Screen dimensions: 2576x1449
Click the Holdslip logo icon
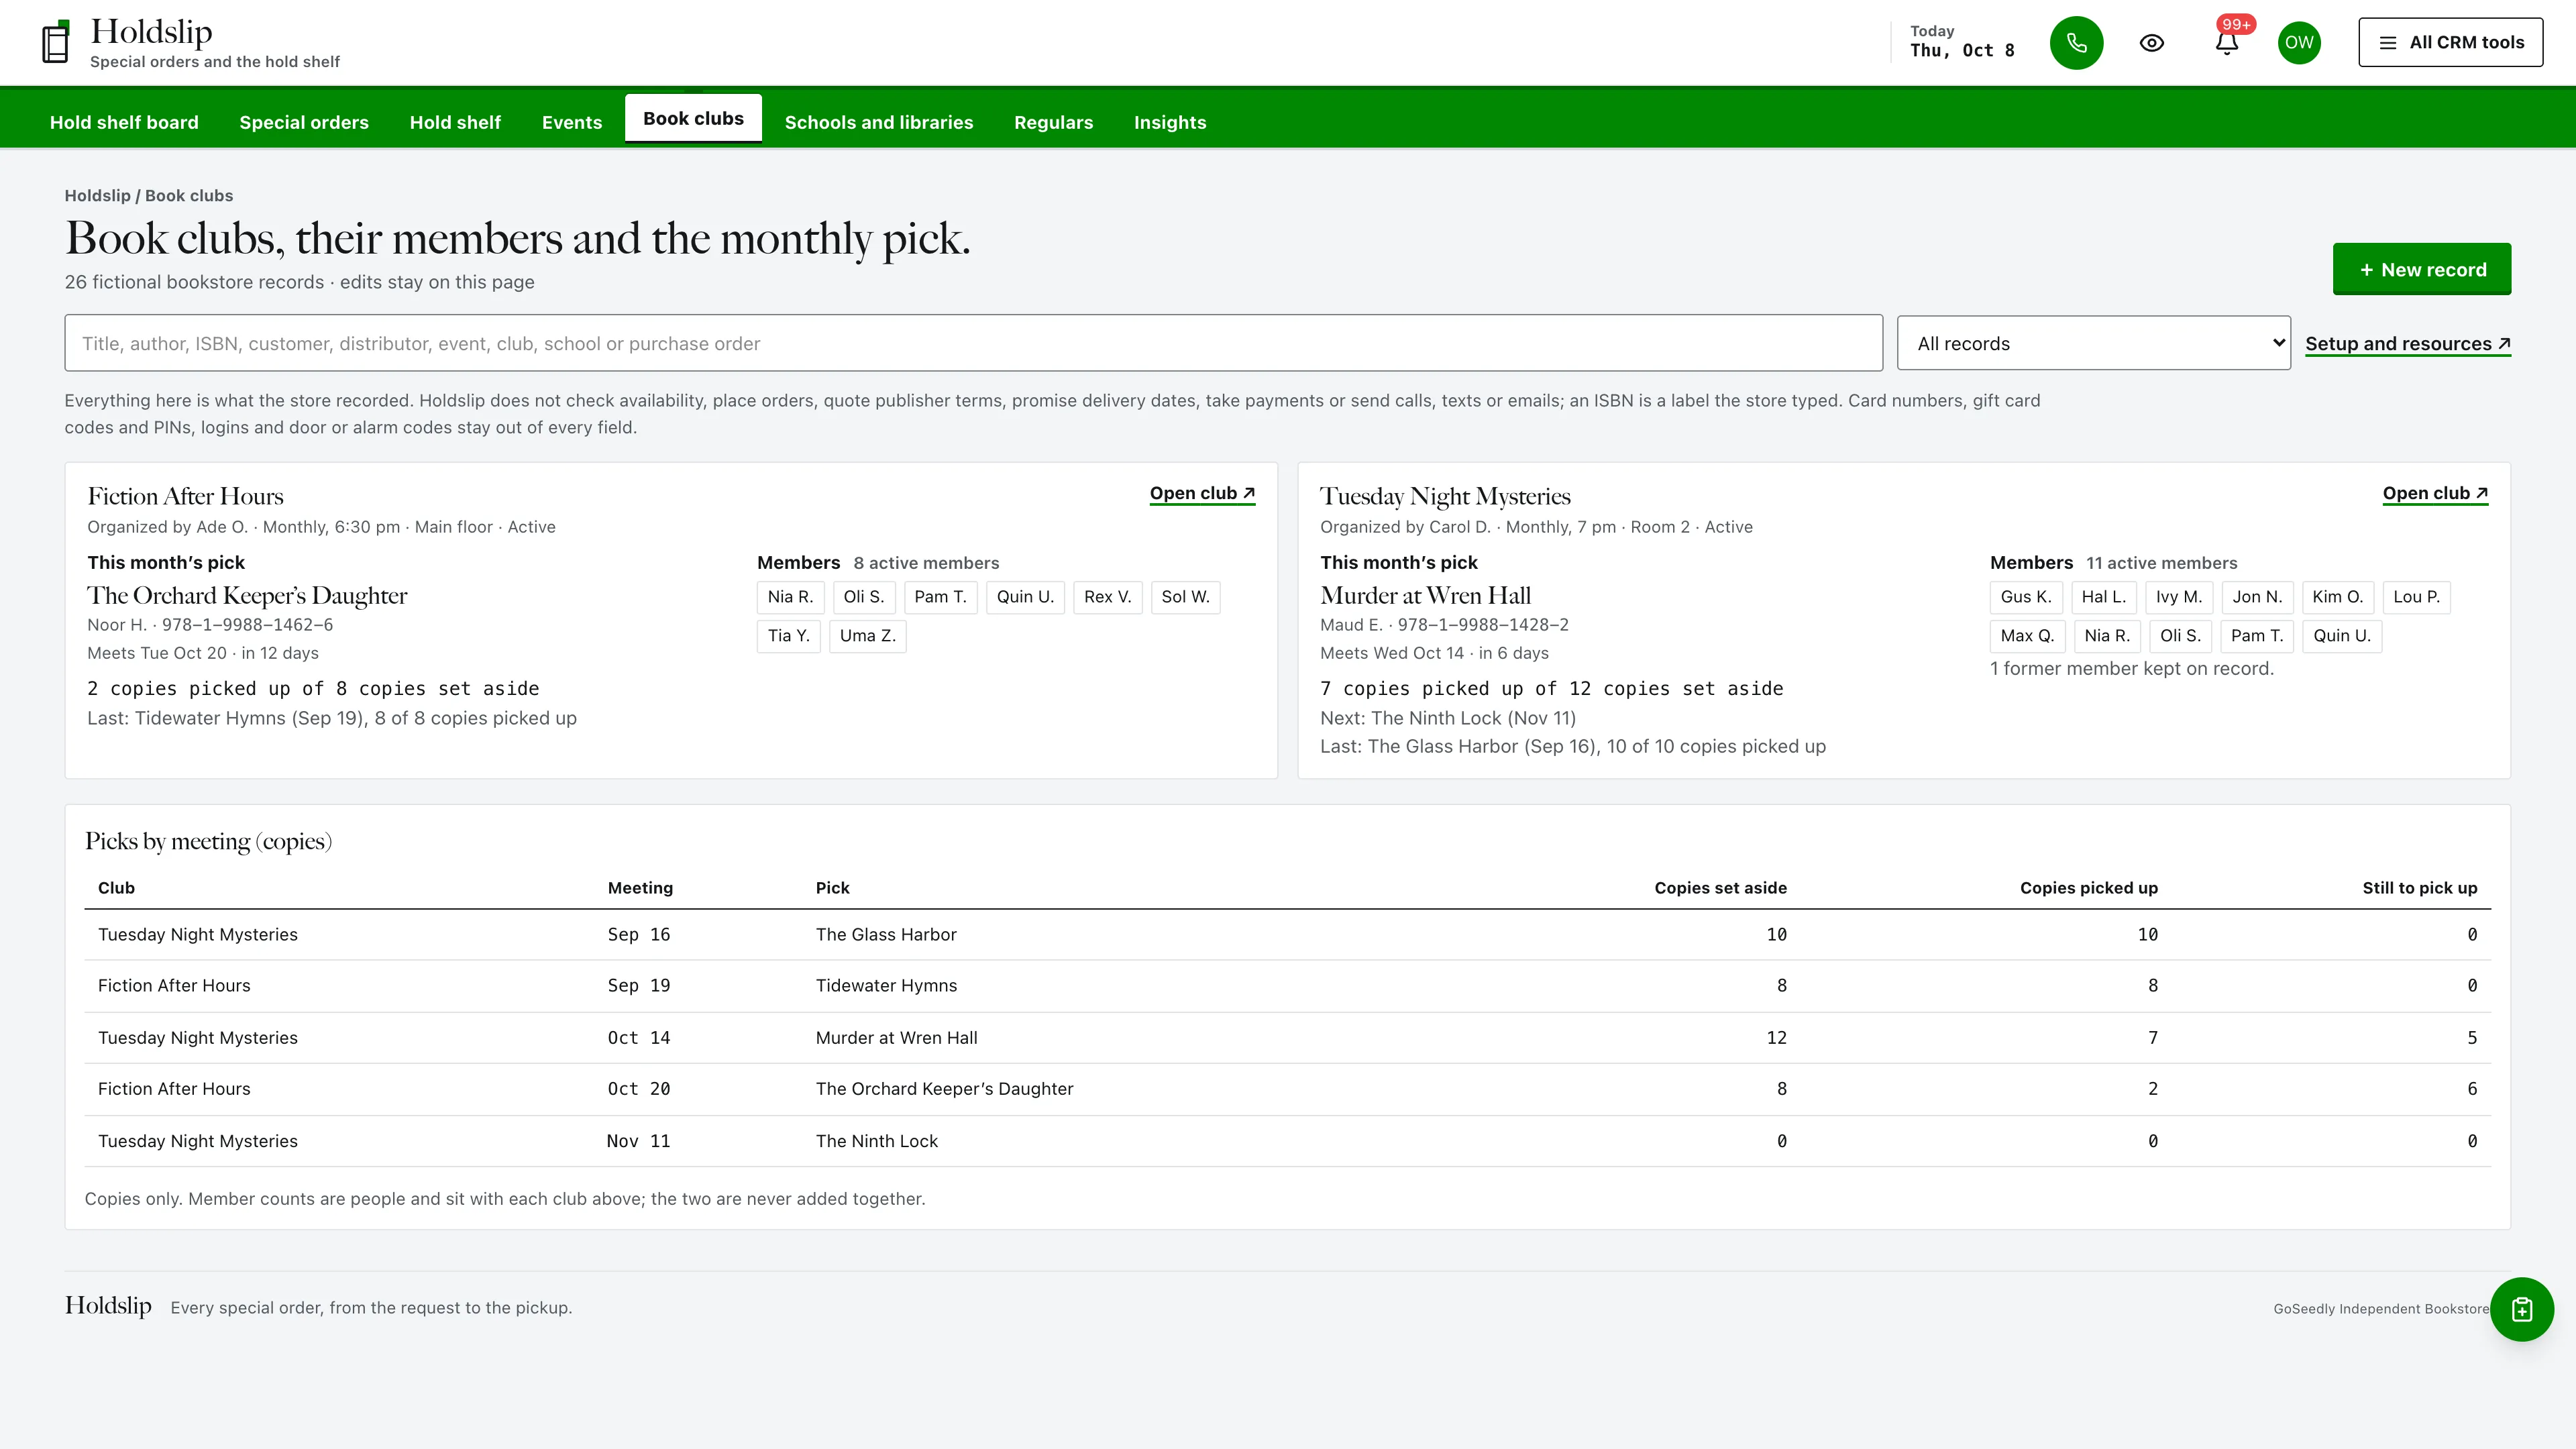[56, 43]
